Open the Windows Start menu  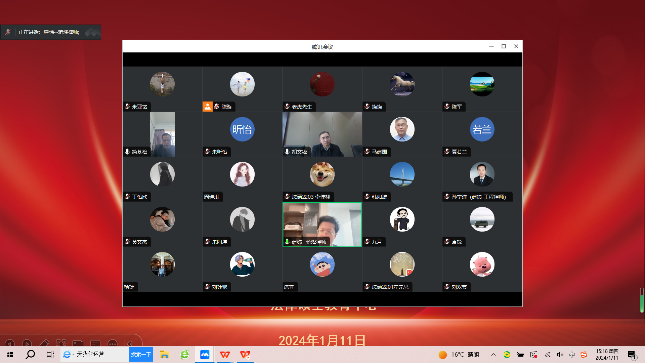pos(10,355)
